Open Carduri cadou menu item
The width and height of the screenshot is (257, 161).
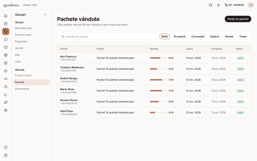click(23, 75)
